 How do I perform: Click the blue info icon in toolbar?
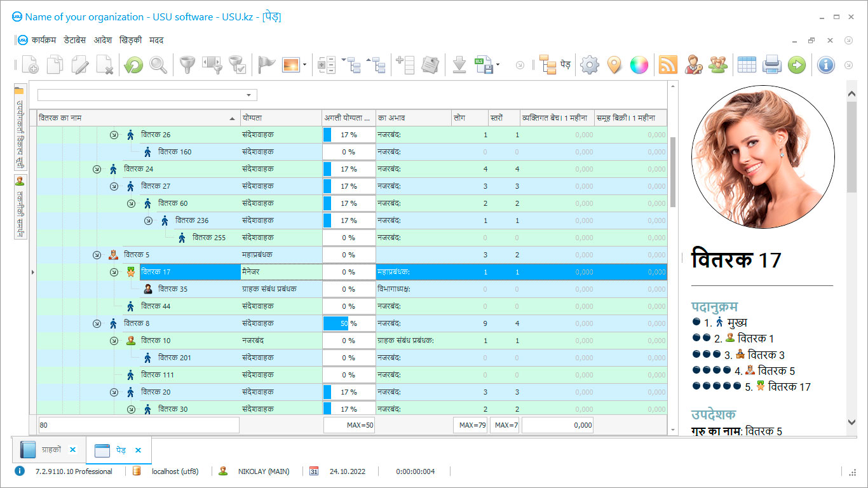(825, 65)
